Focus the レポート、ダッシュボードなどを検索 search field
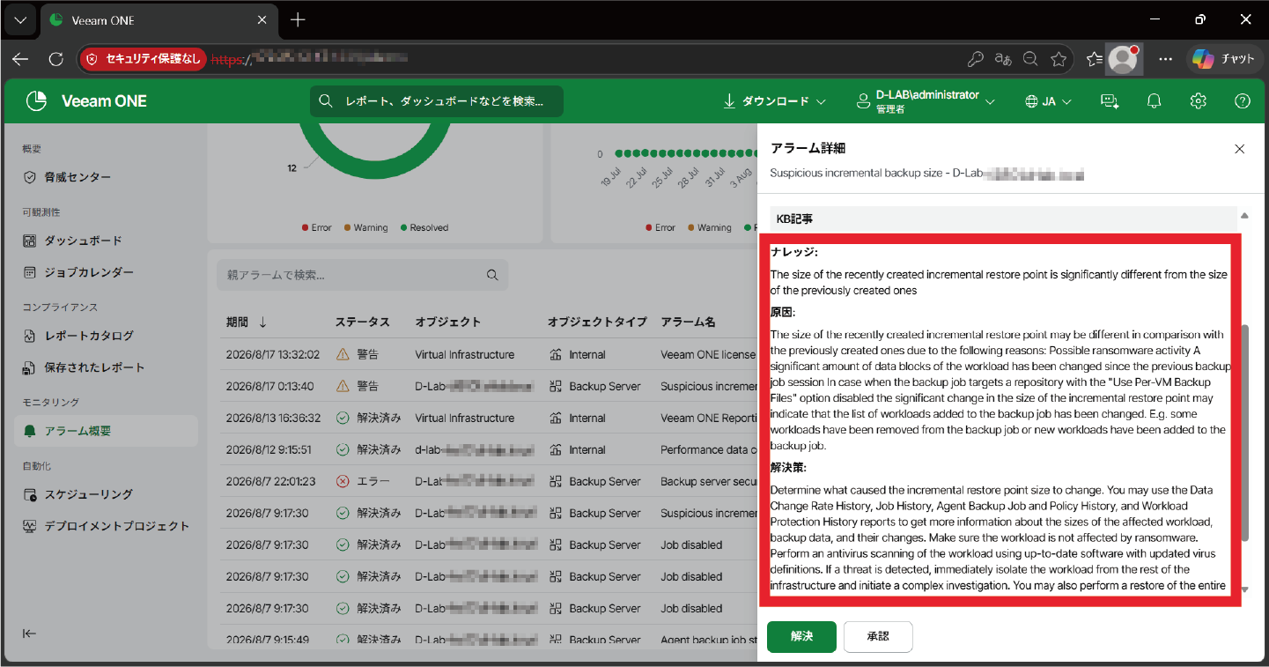 [437, 101]
